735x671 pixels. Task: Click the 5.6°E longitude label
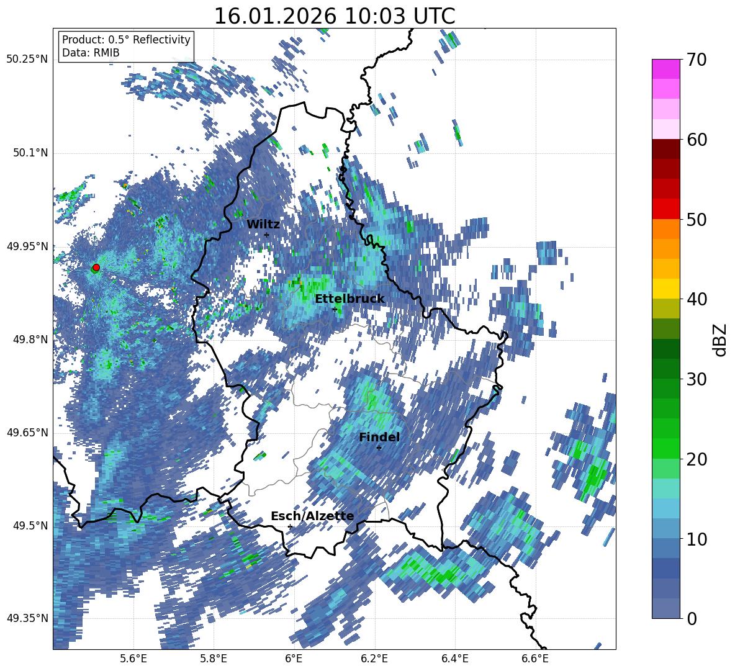point(133,659)
